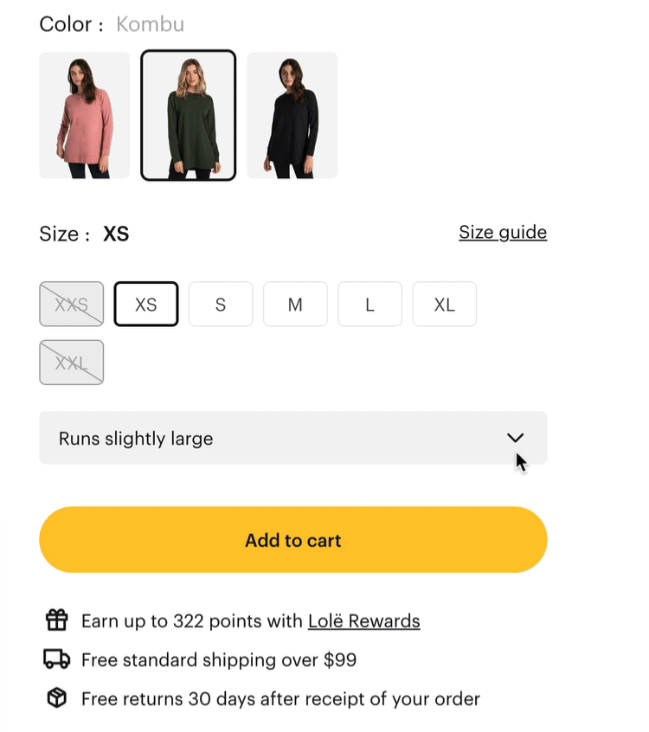
Task: Choose size M
Action: (x=296, y=305)
